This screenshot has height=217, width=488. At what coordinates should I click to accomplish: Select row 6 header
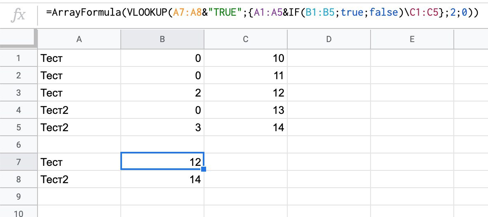[18, 145]
